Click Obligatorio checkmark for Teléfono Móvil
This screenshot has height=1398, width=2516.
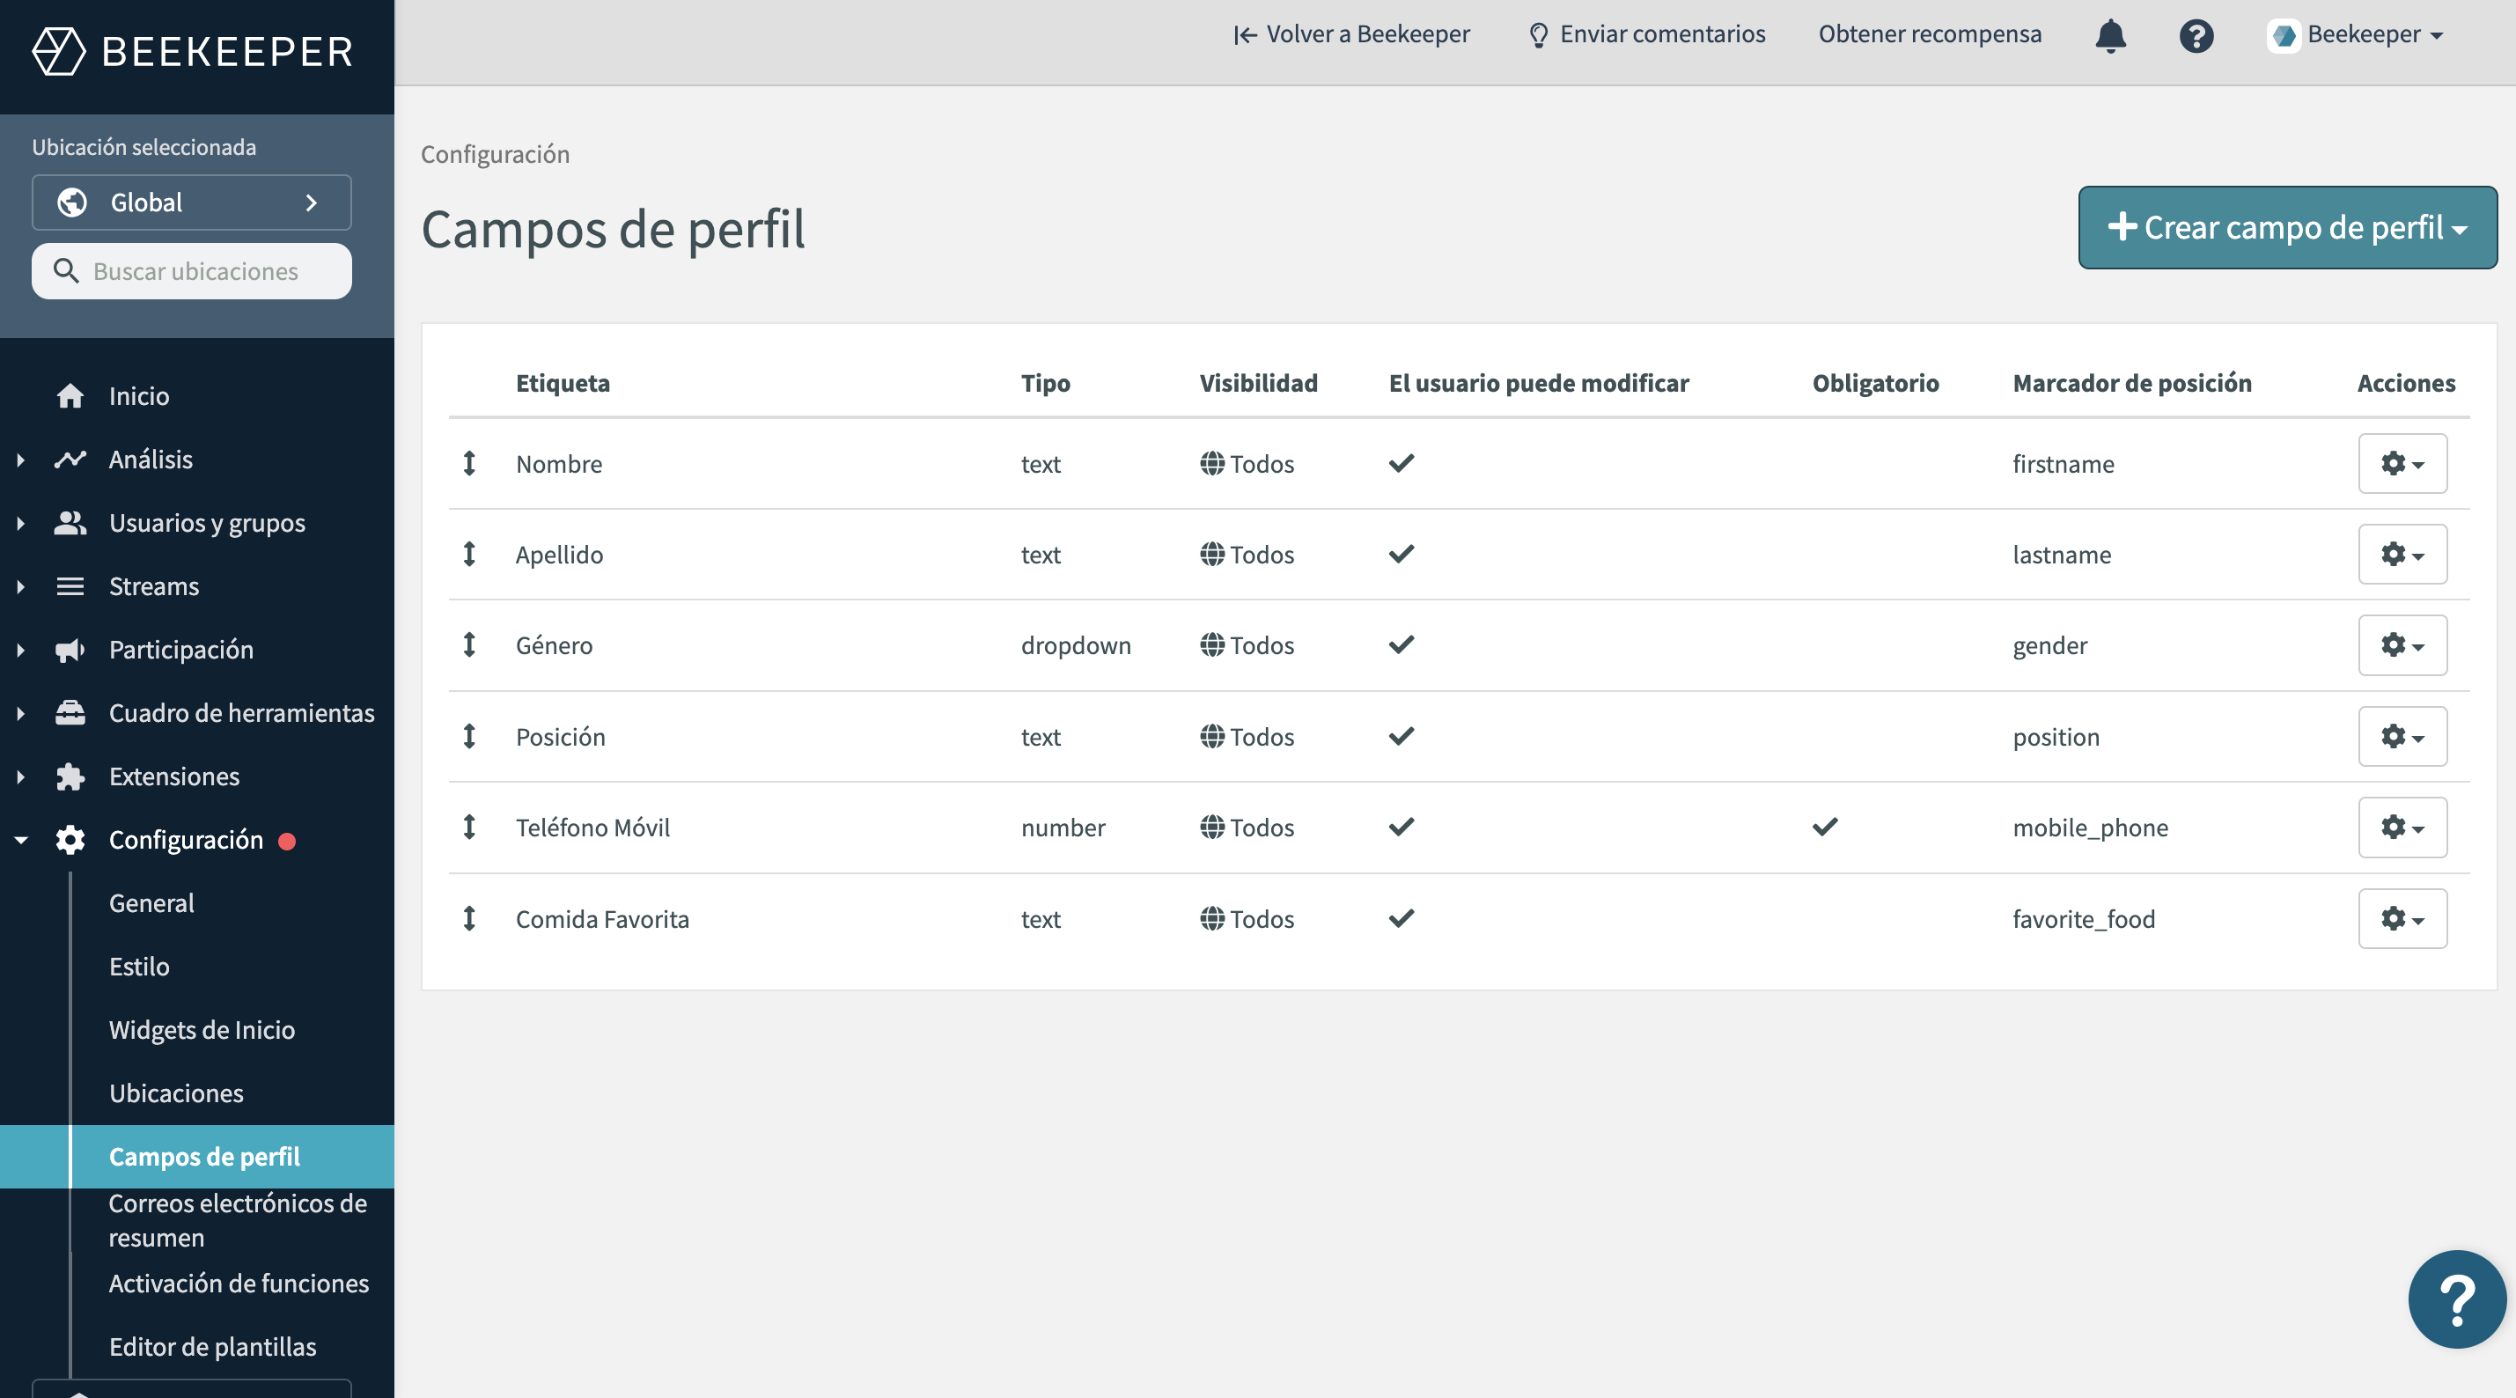click(x=1824, y=827)
